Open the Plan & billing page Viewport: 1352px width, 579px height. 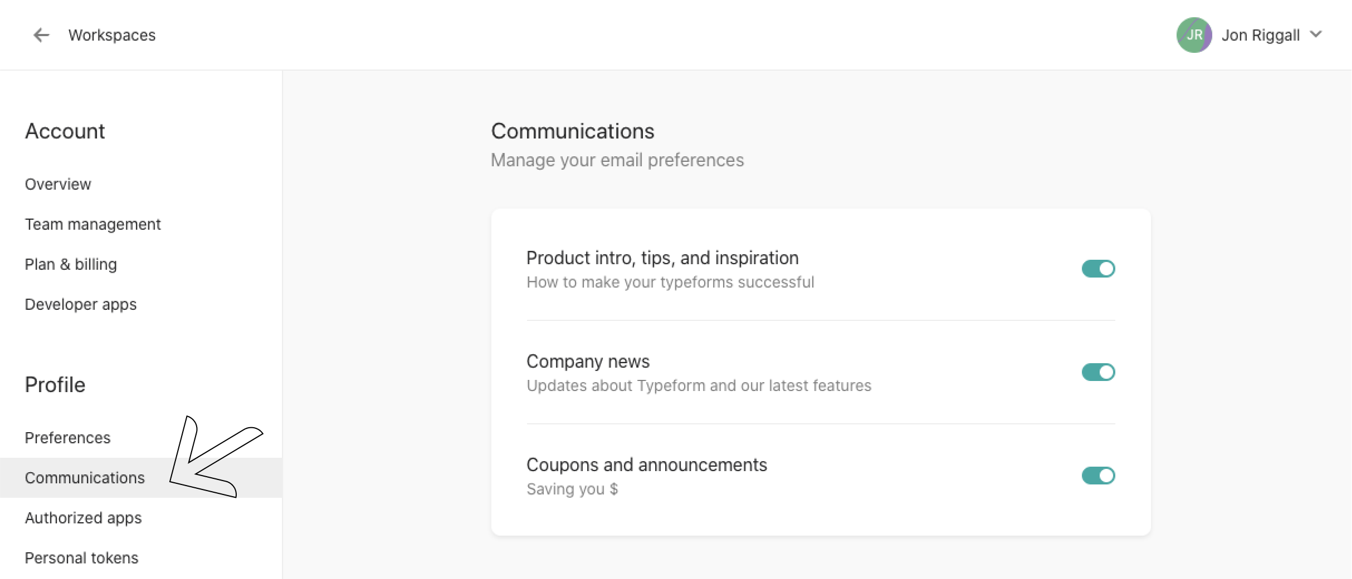coord(70,264)
